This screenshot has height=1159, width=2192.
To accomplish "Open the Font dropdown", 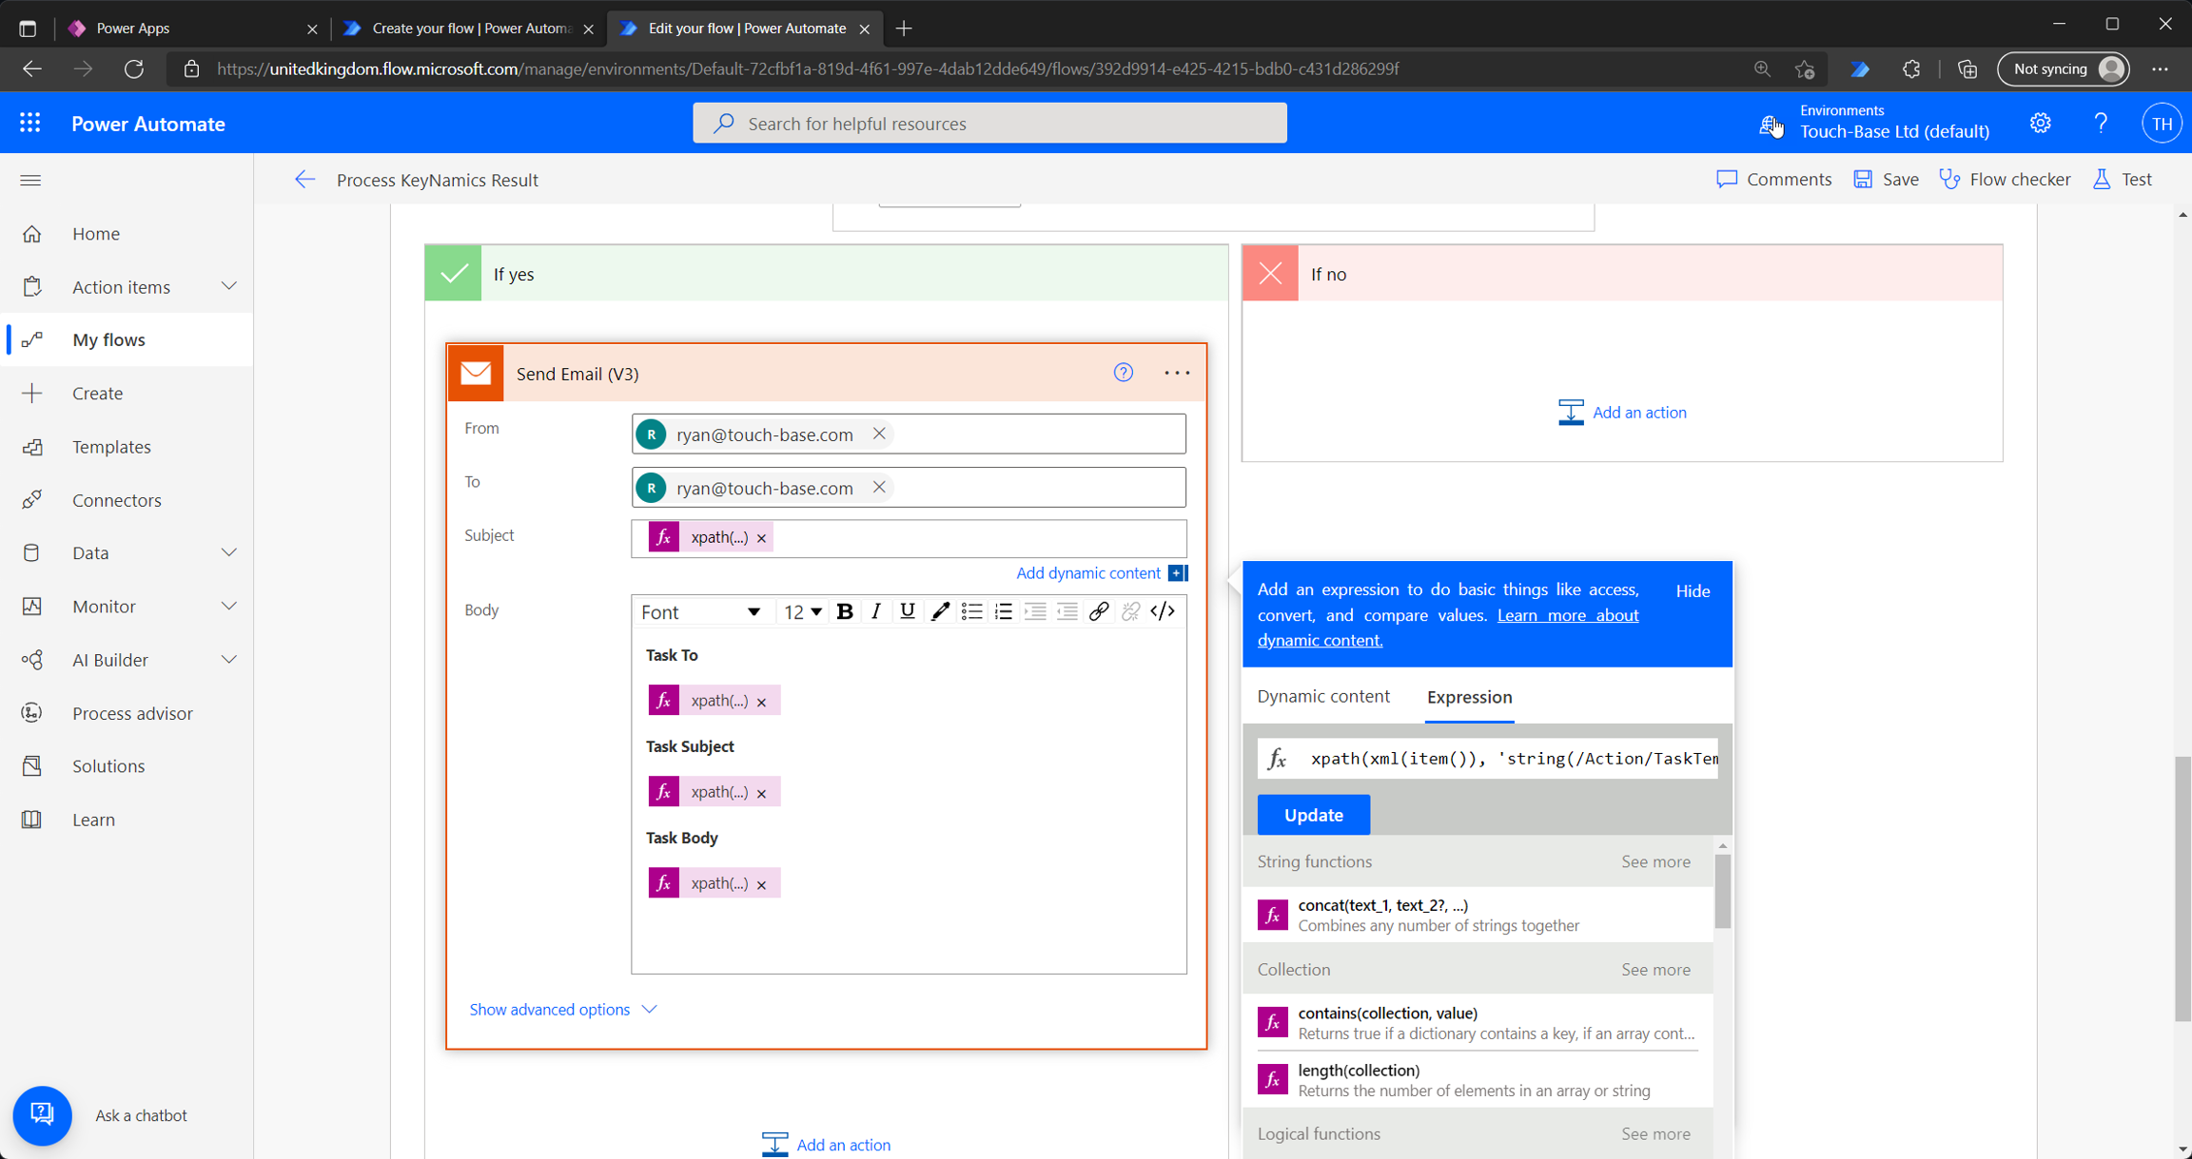I will click(x=701, y=611).
